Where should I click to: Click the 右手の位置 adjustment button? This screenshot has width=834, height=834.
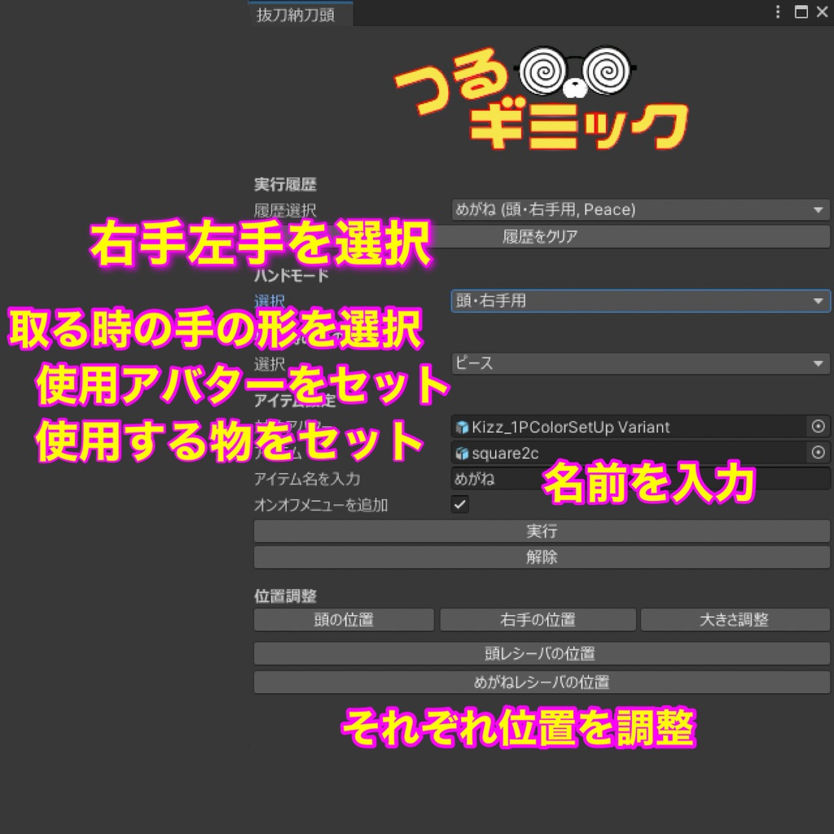[x=538, y=620]
